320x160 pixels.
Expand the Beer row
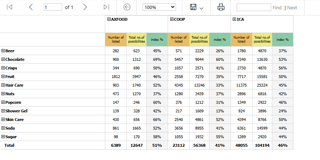pyautogui.click(x=3, y=51)
